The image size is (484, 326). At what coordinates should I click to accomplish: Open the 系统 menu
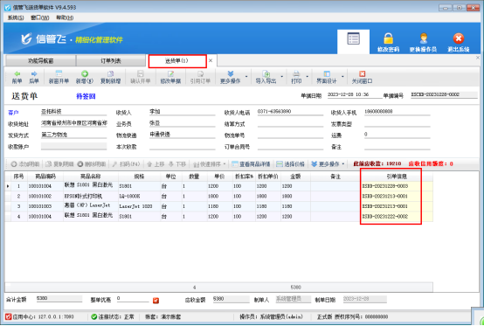16,17
